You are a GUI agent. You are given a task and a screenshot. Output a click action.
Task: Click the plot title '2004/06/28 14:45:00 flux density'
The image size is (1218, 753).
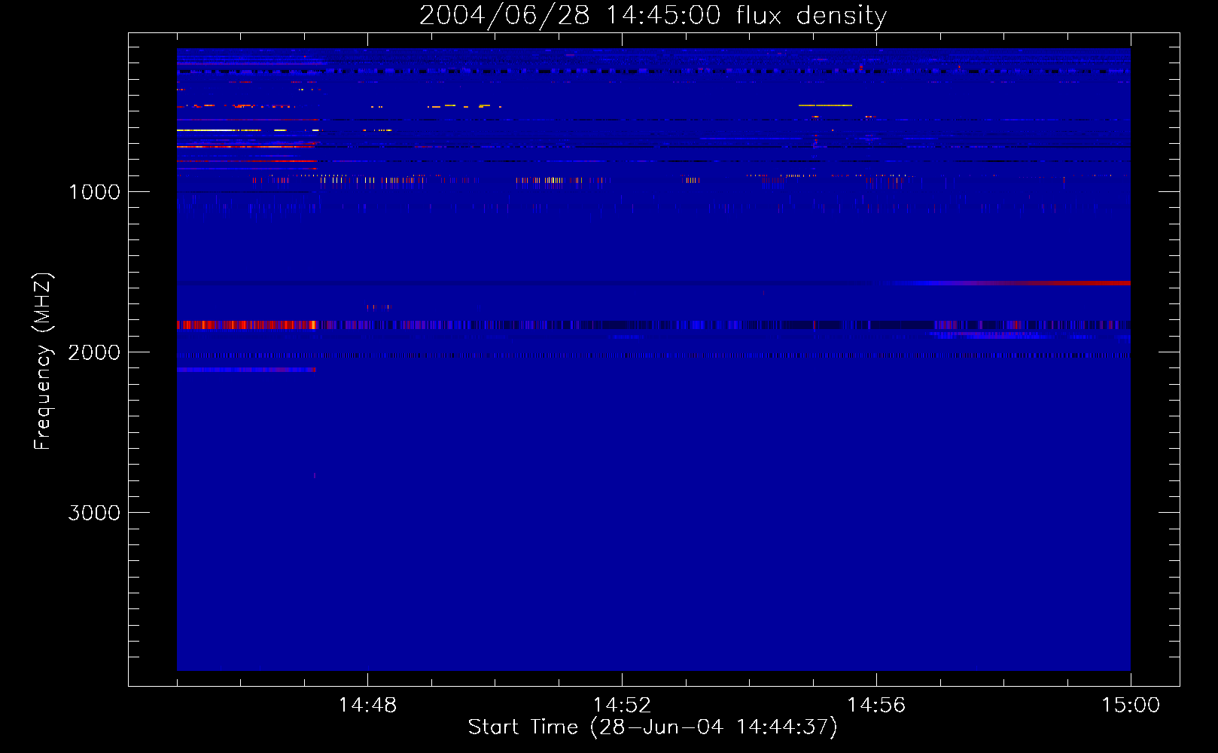coord(653,15)
